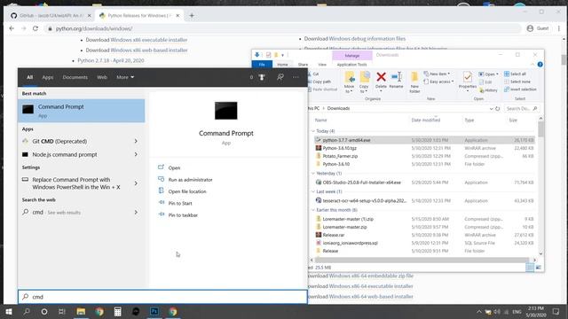568x319 pixels.
Task: Select Potato_Farmer.zip file in Downloads
Action: pos(424,156)
